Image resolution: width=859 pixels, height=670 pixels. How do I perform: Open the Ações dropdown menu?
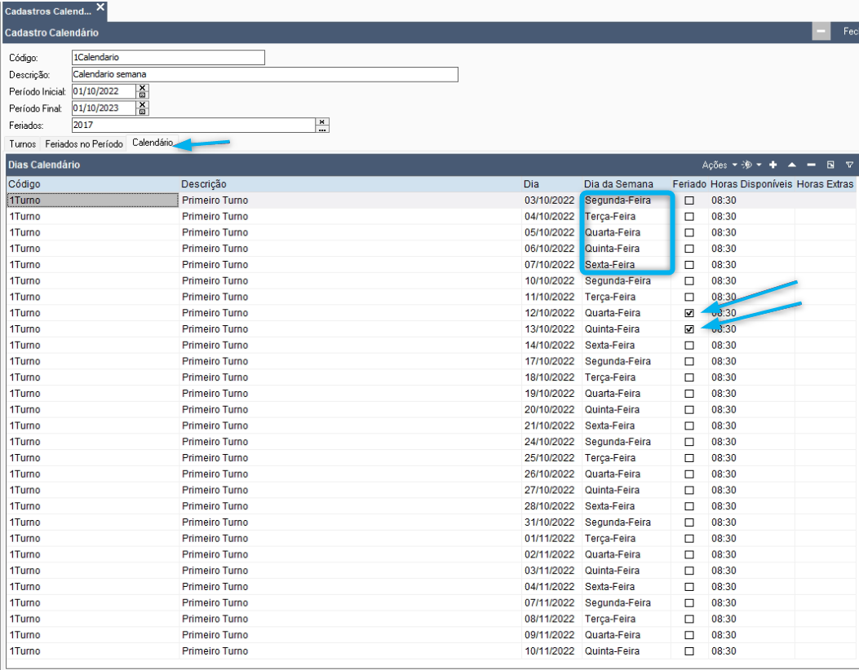coord(720,165)
